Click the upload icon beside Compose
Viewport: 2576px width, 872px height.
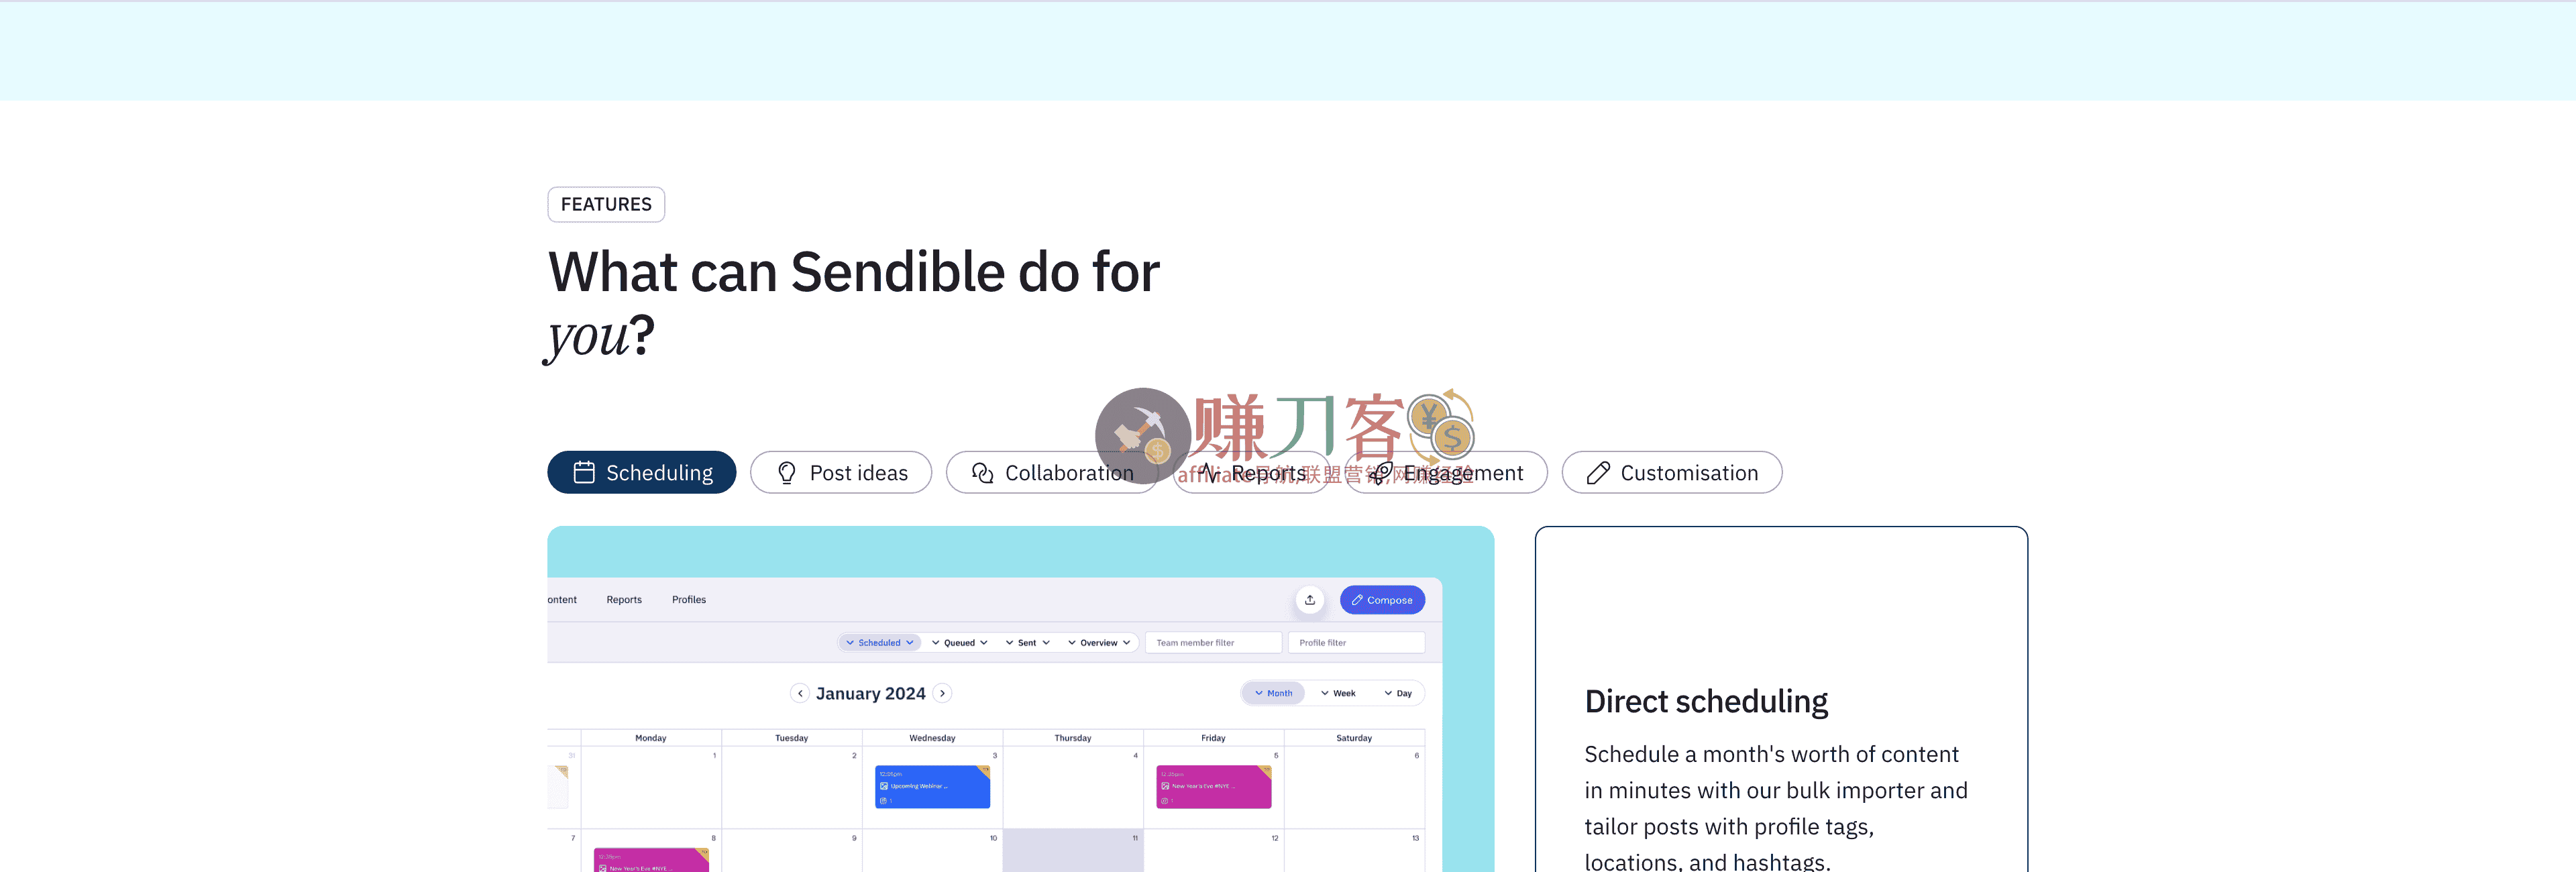1309,600
